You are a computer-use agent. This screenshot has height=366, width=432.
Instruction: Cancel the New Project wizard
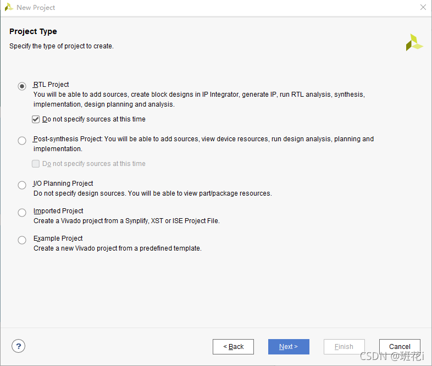[x=400, y=347]
